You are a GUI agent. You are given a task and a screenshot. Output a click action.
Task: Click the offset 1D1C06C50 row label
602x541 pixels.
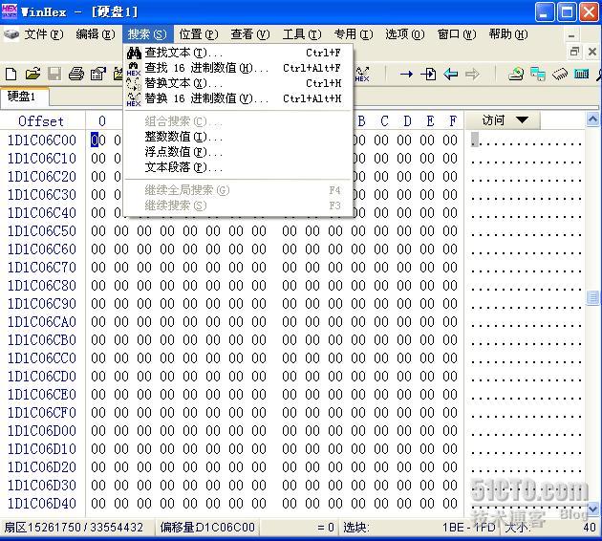[42, 231]
